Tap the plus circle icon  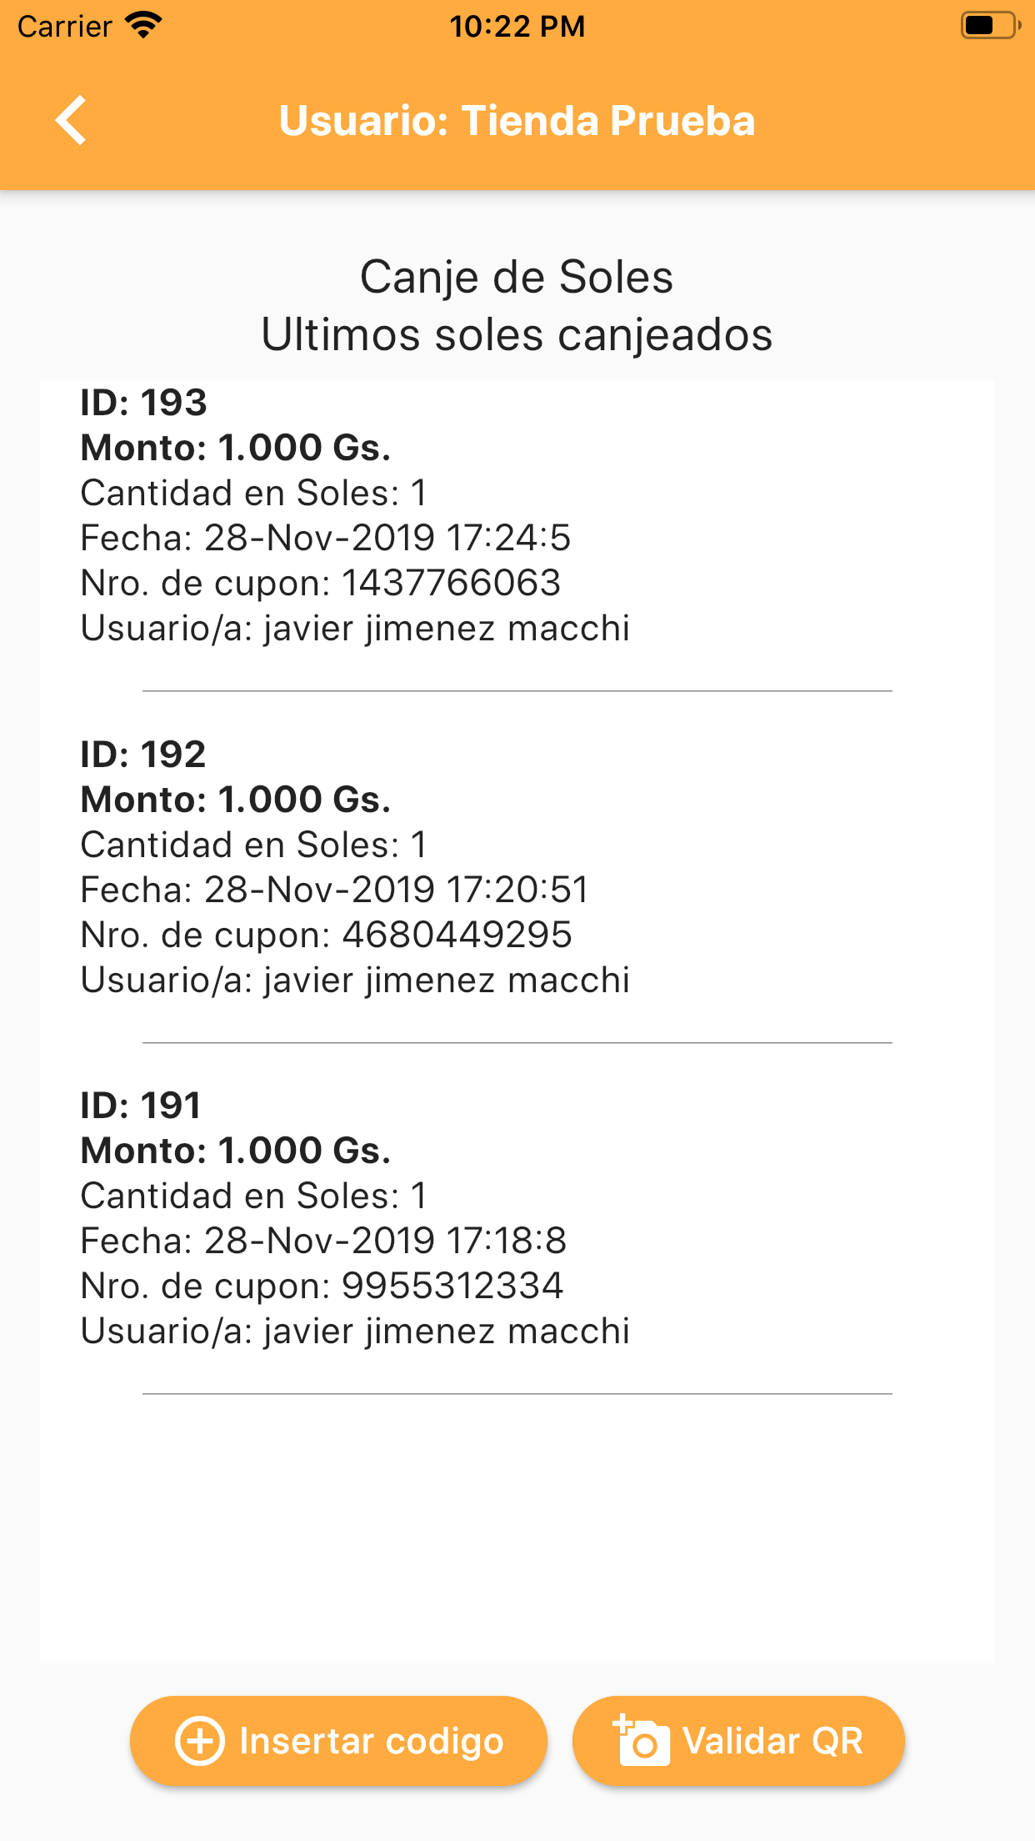(200, 1741)
